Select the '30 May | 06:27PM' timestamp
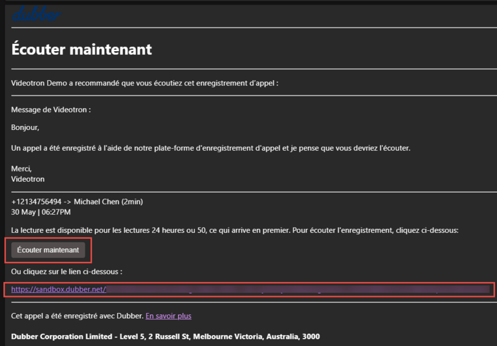 point(41,212)
